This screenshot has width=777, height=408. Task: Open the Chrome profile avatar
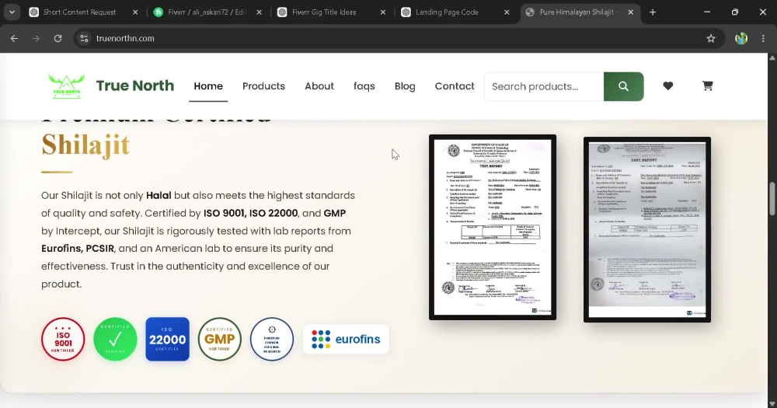[741, 38]
